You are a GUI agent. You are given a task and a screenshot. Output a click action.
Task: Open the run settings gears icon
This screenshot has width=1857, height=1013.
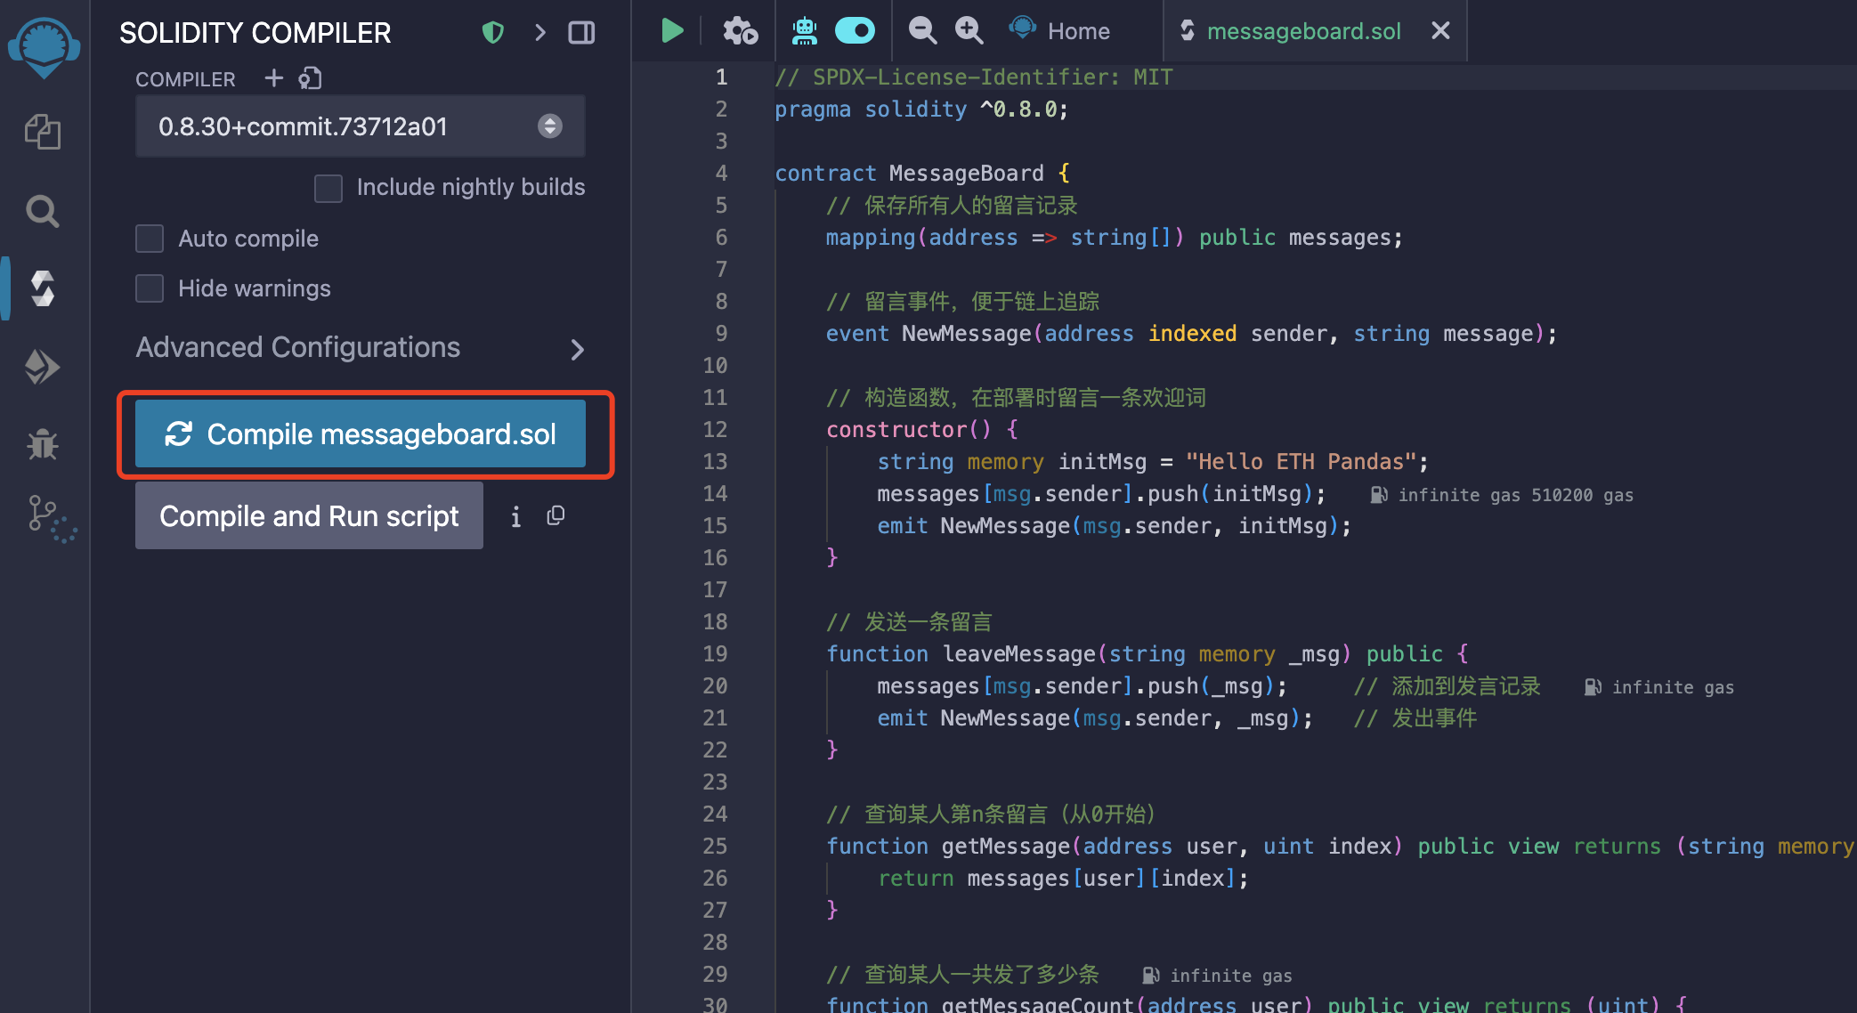[740, 31]
